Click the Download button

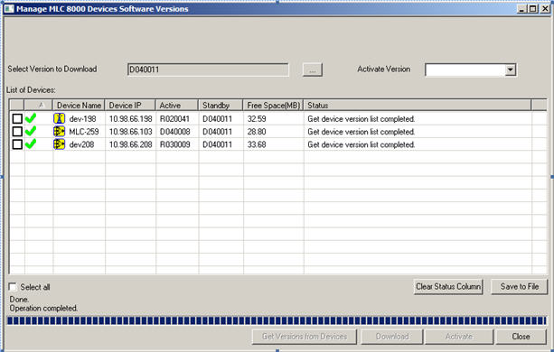coord(392,337)
